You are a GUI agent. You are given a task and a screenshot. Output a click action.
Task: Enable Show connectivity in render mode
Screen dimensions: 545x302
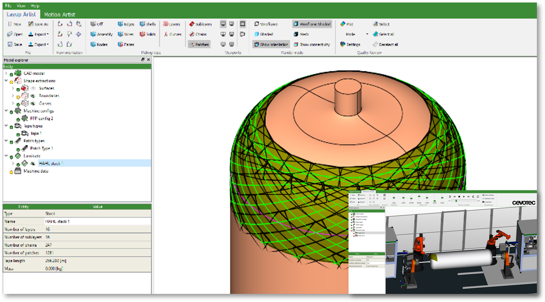[x=312, y=44]
